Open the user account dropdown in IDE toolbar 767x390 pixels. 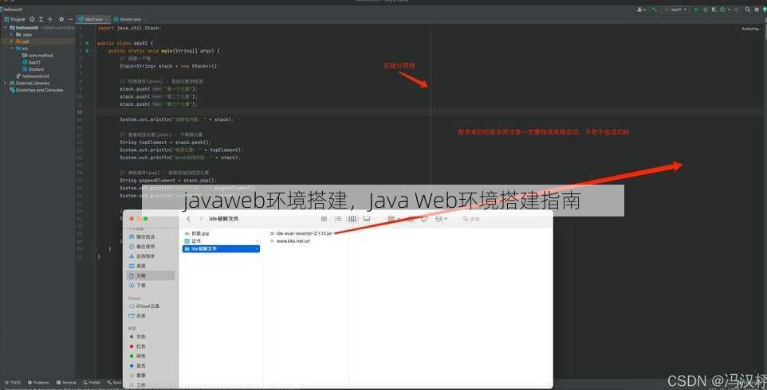pyautogui.click(x=641, y=10)
